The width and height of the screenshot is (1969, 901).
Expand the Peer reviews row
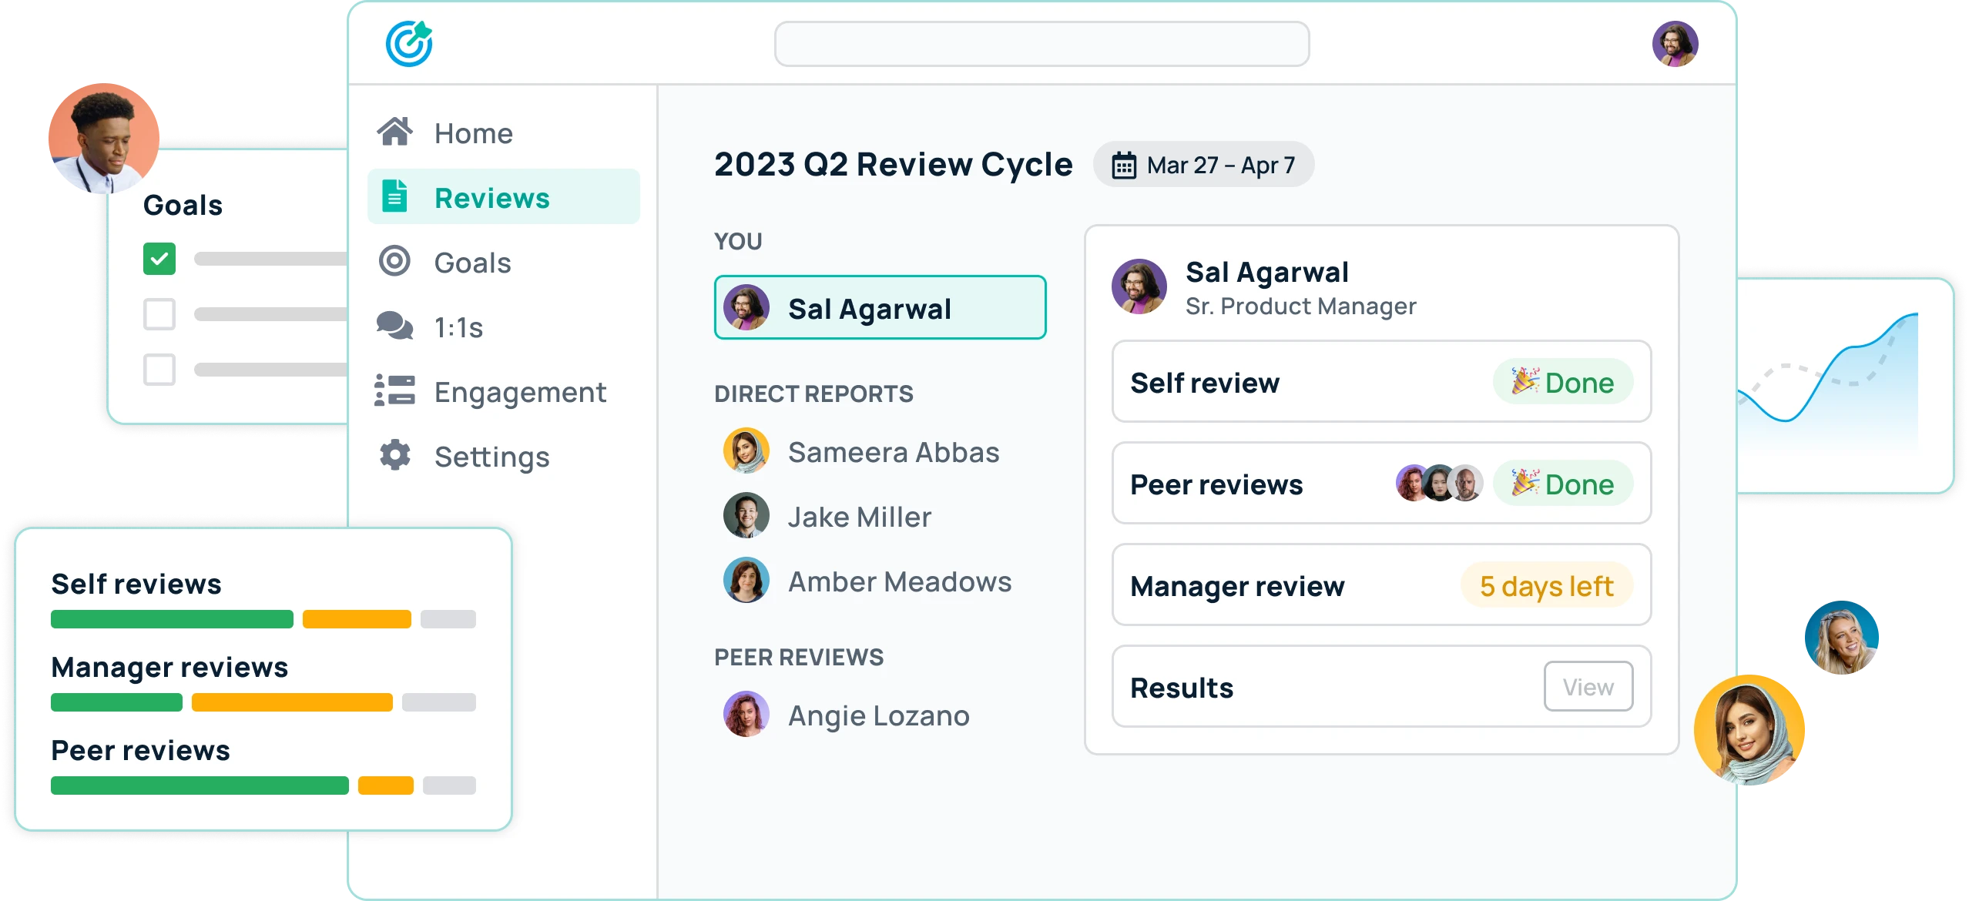coord(1380,484)
